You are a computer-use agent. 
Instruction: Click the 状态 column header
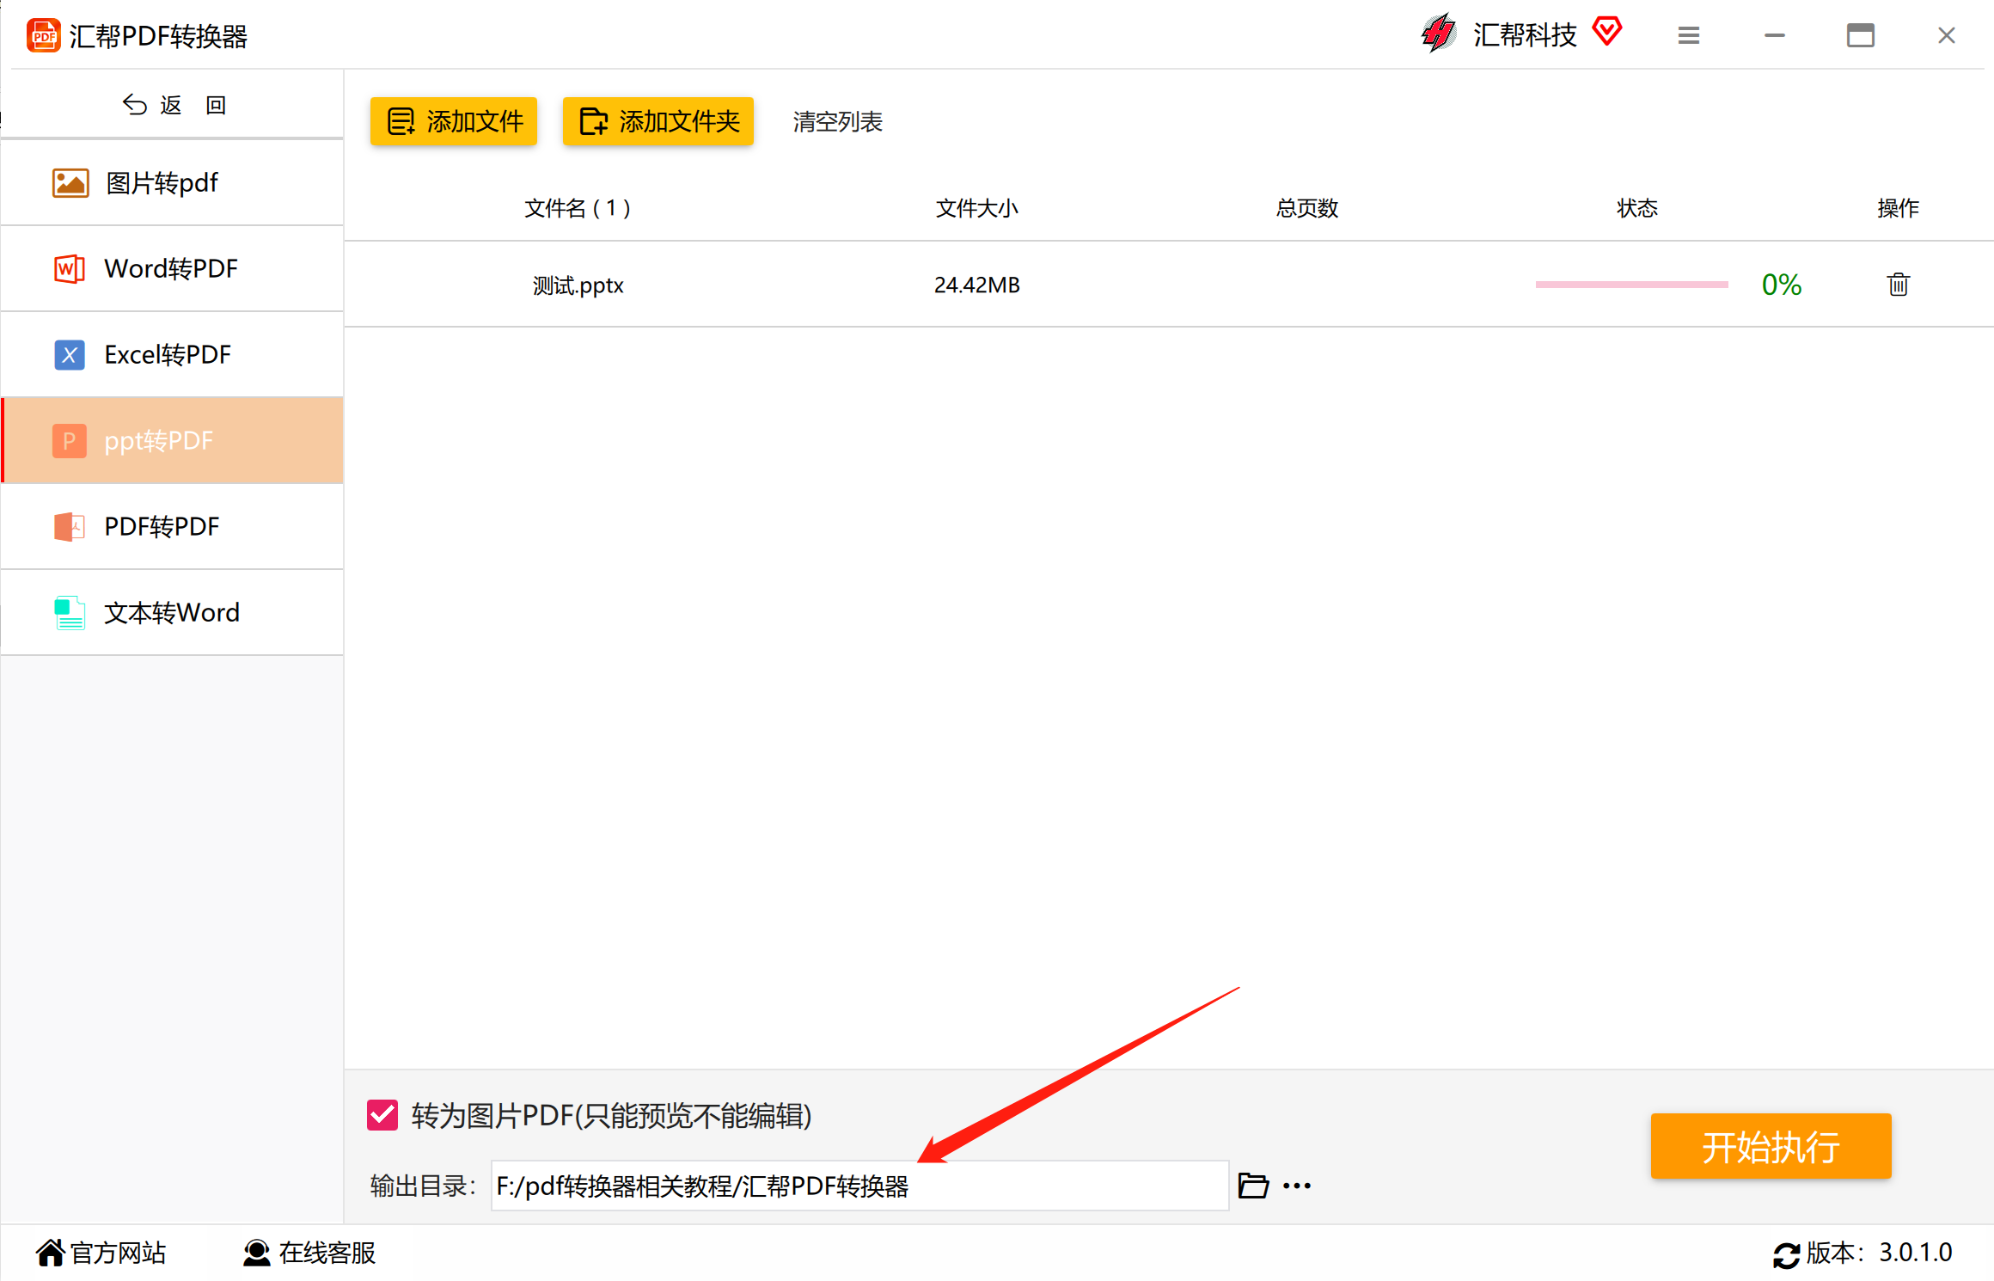click(1636, 208)
